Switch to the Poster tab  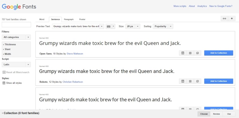click(x=82, y=19)
